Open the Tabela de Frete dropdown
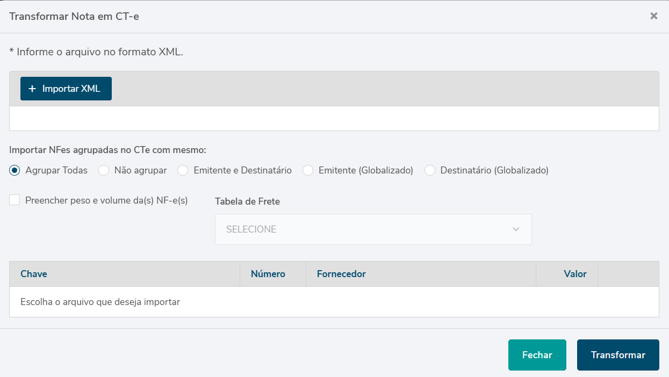 click(x=373, y=229)
